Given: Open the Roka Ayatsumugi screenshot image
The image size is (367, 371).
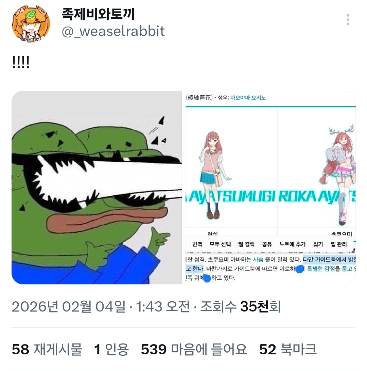Looking at the screenshot, I should coord(270,188).
